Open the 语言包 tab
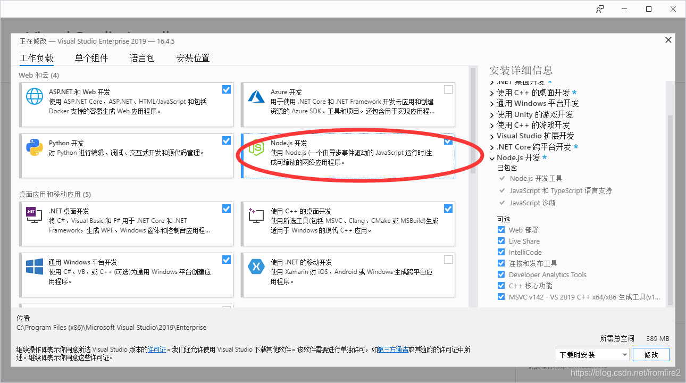The height and width of the screenshot is (383, 686). pos(141,58)
